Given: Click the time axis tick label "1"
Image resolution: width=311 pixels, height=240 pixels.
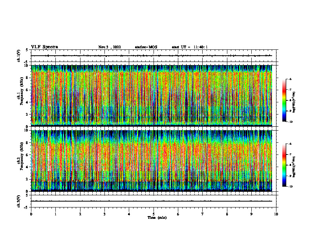Looking at the screenshot, I should tap(56, 214).
